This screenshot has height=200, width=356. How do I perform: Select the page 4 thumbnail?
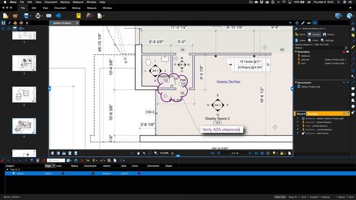point(24,63)
